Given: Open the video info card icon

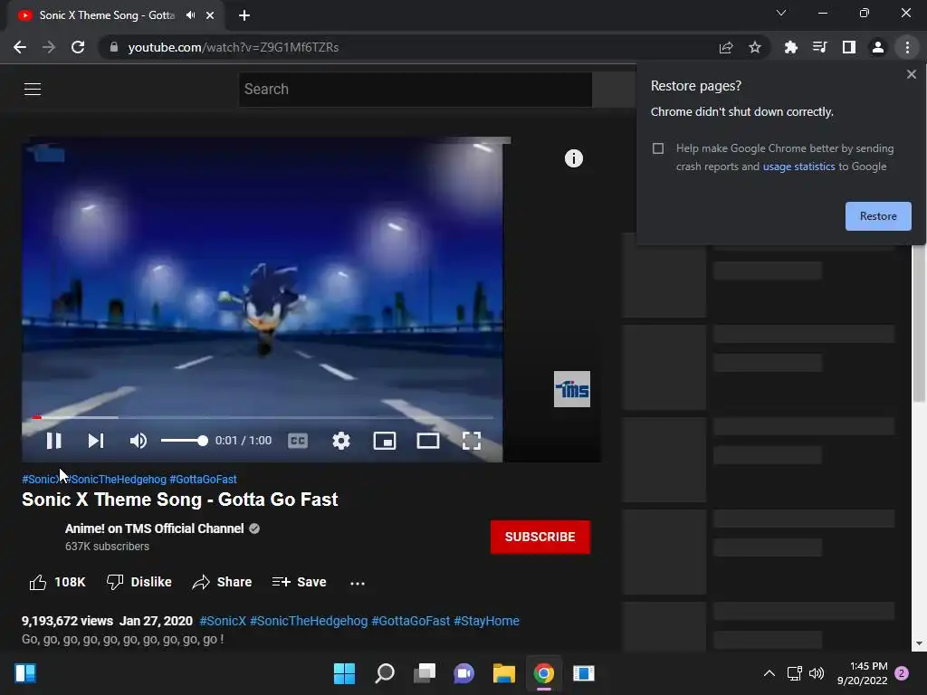Looking at the screenshot, I should pos(573,158).
